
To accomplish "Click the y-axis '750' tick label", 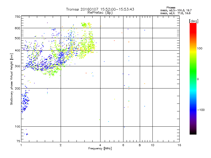I will point(17,17).
